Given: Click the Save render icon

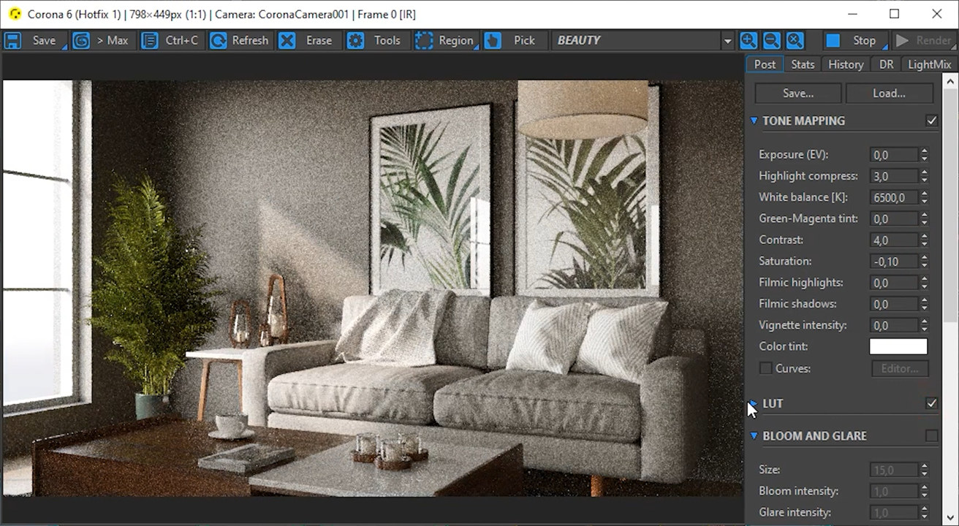Looking at the screenshot, I should coord(12,41).
